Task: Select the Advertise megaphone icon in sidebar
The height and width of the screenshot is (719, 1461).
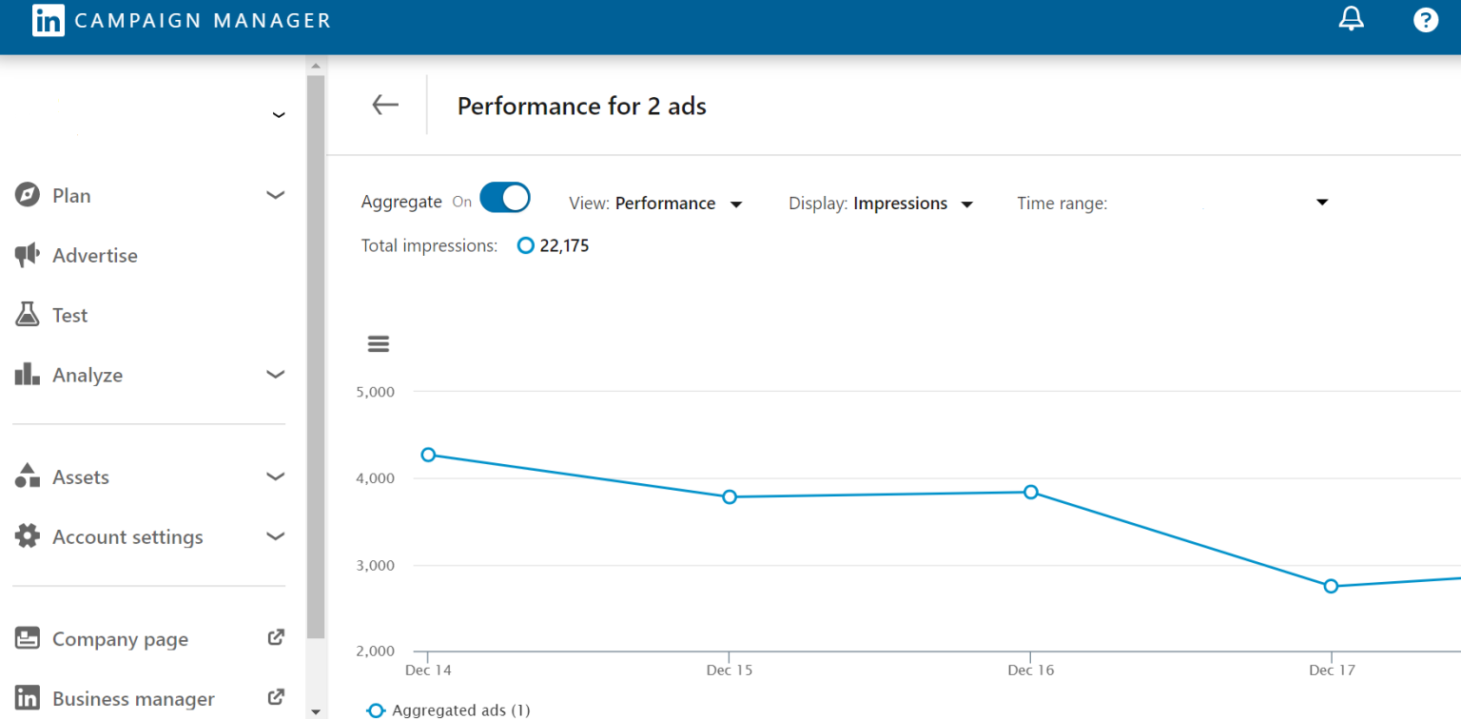Action: 27,255
